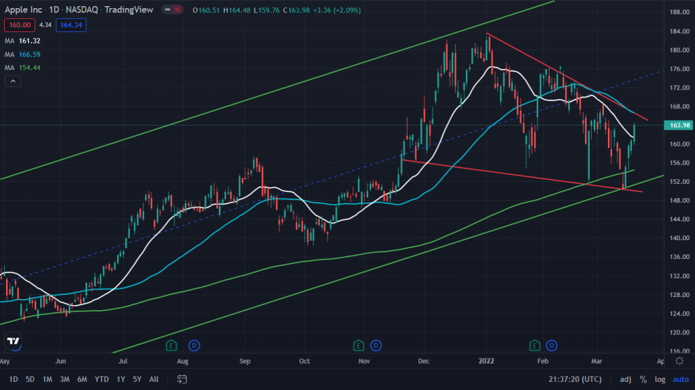Toggle auto scale mode
Viewport: 695px width, 390px height.
[679, 378]
